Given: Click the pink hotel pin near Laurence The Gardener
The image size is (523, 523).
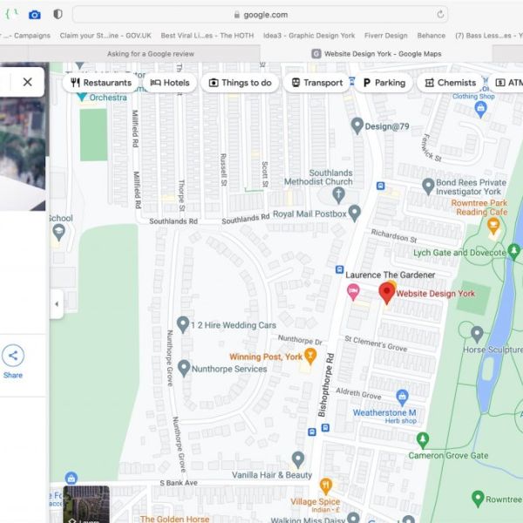Looking at the screenshot, I should (x=353, y=292).
